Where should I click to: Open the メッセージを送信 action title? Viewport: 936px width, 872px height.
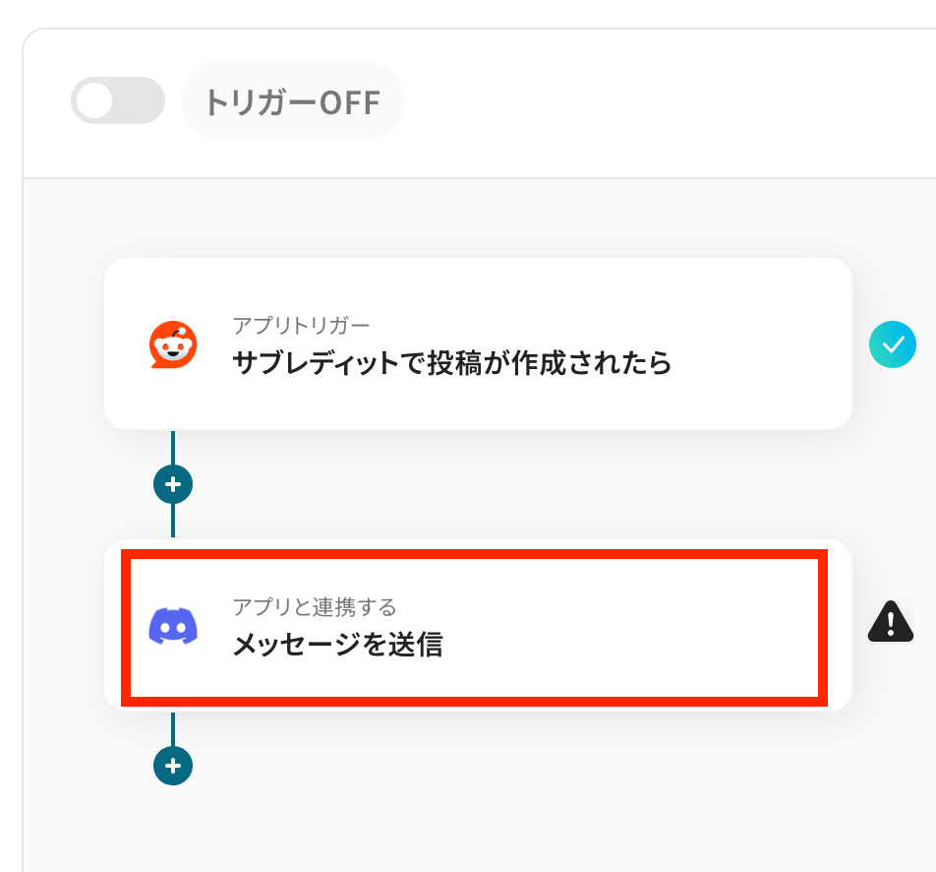click(337, 645)
